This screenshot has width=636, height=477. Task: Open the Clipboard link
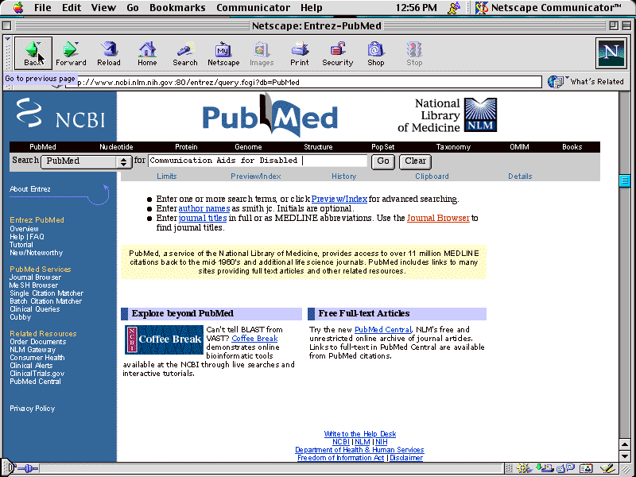[x=432, y=176]
